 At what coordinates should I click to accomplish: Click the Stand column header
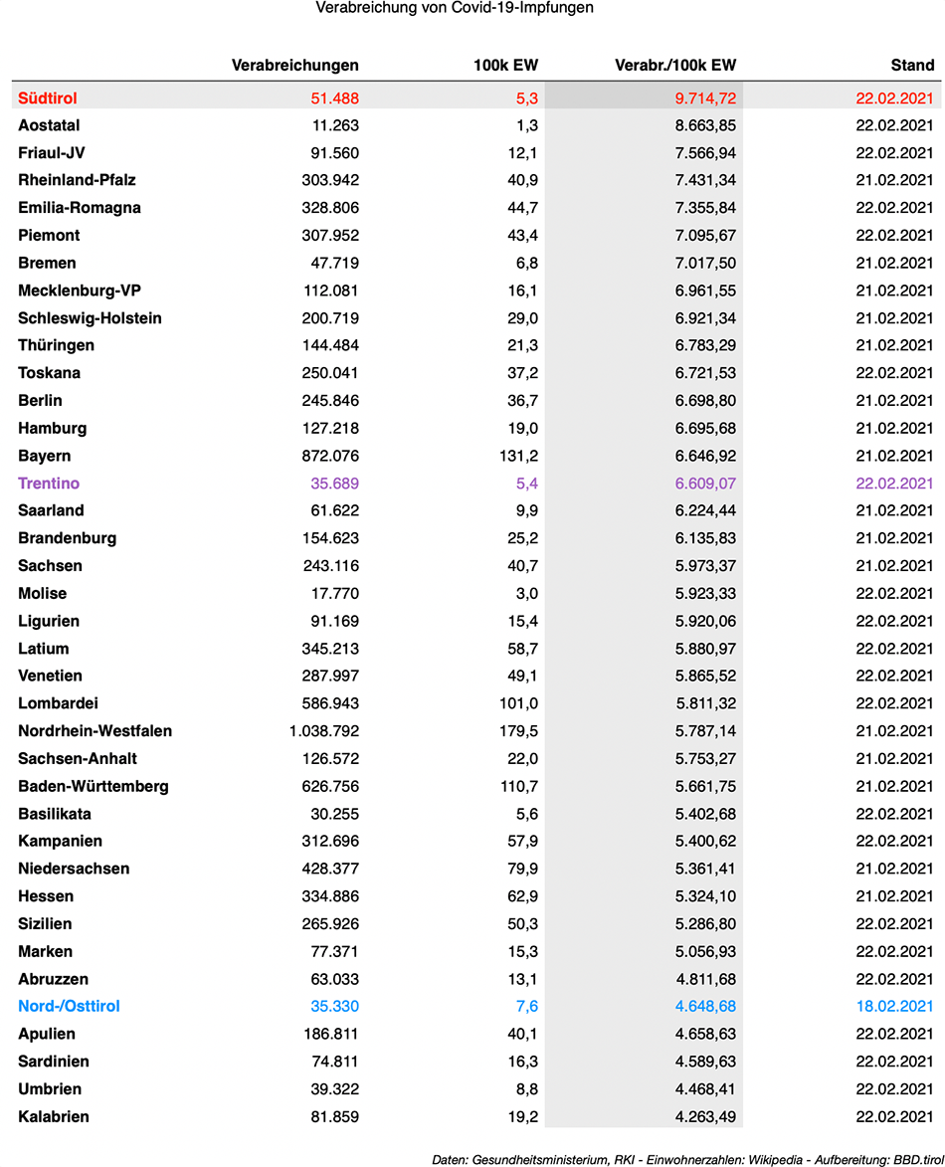912,66
